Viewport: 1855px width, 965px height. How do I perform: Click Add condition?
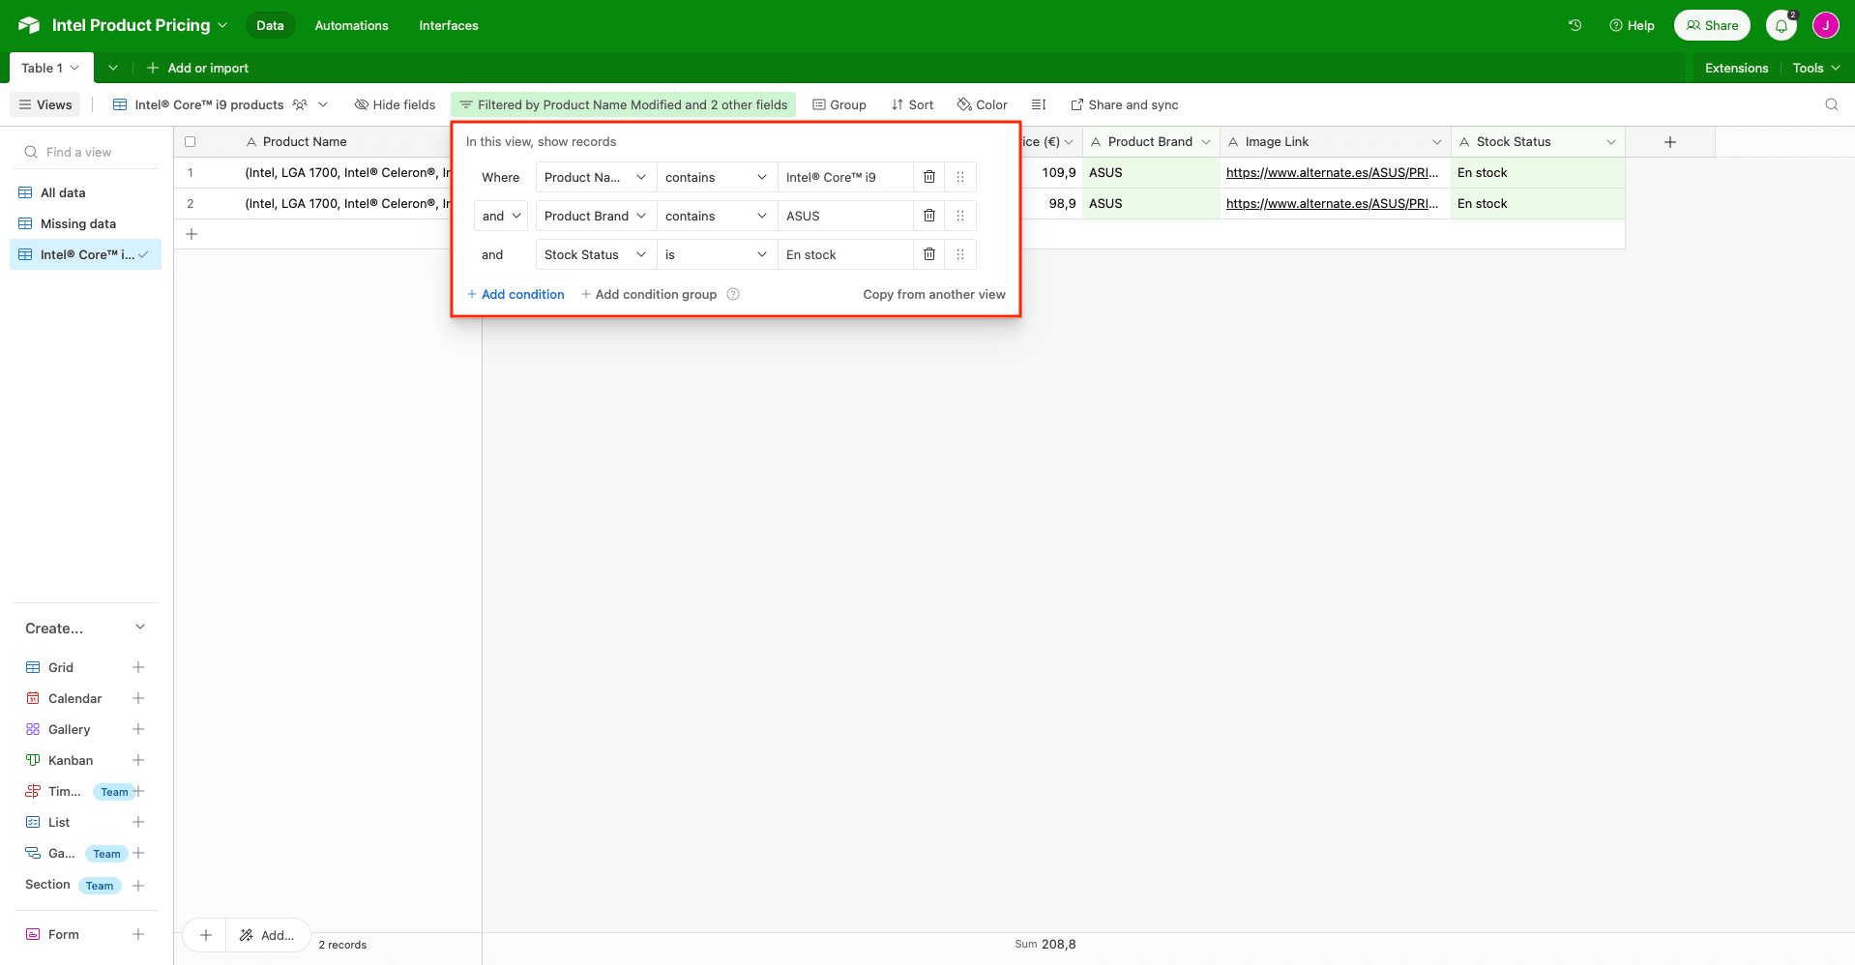pyautogui.click(x=515, y=294)
